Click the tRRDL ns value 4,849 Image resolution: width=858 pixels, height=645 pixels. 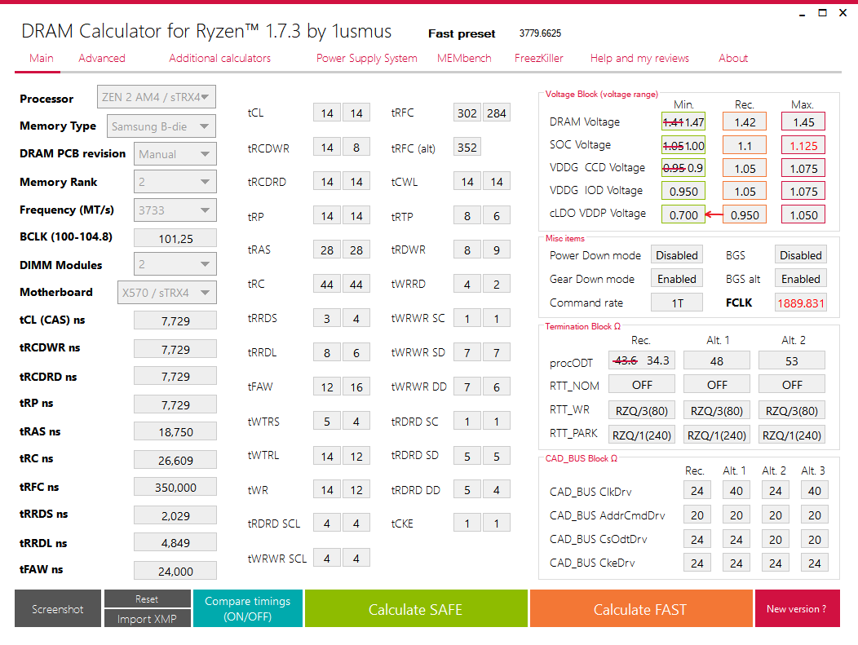(x=175, y=542)
